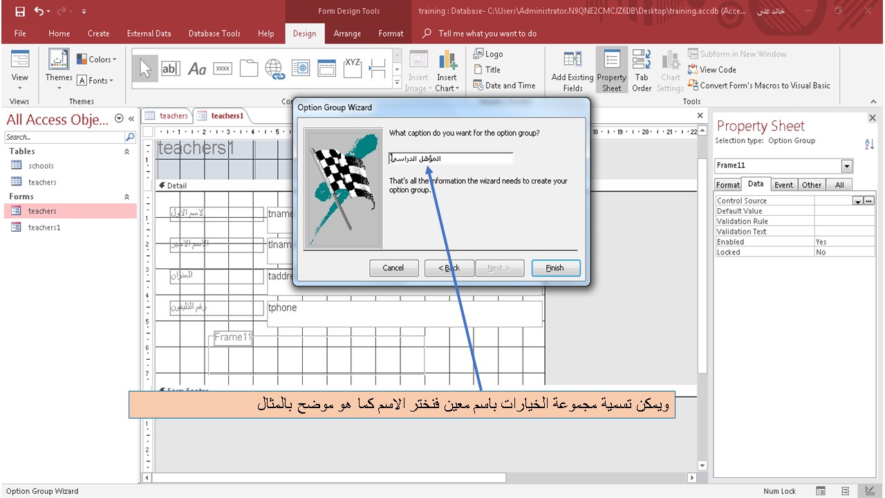885x498 pixels.
Task: Open the teachers1 form in navigation pane
Action: point(44,227)
